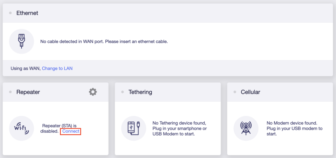Select the Repeater card heading
336x158 pixels.
[x=28, y=92]
